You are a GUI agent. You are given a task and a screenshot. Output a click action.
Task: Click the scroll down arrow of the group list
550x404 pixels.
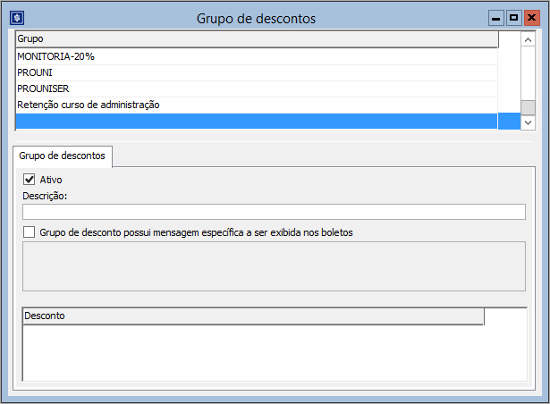click(528, 122)
